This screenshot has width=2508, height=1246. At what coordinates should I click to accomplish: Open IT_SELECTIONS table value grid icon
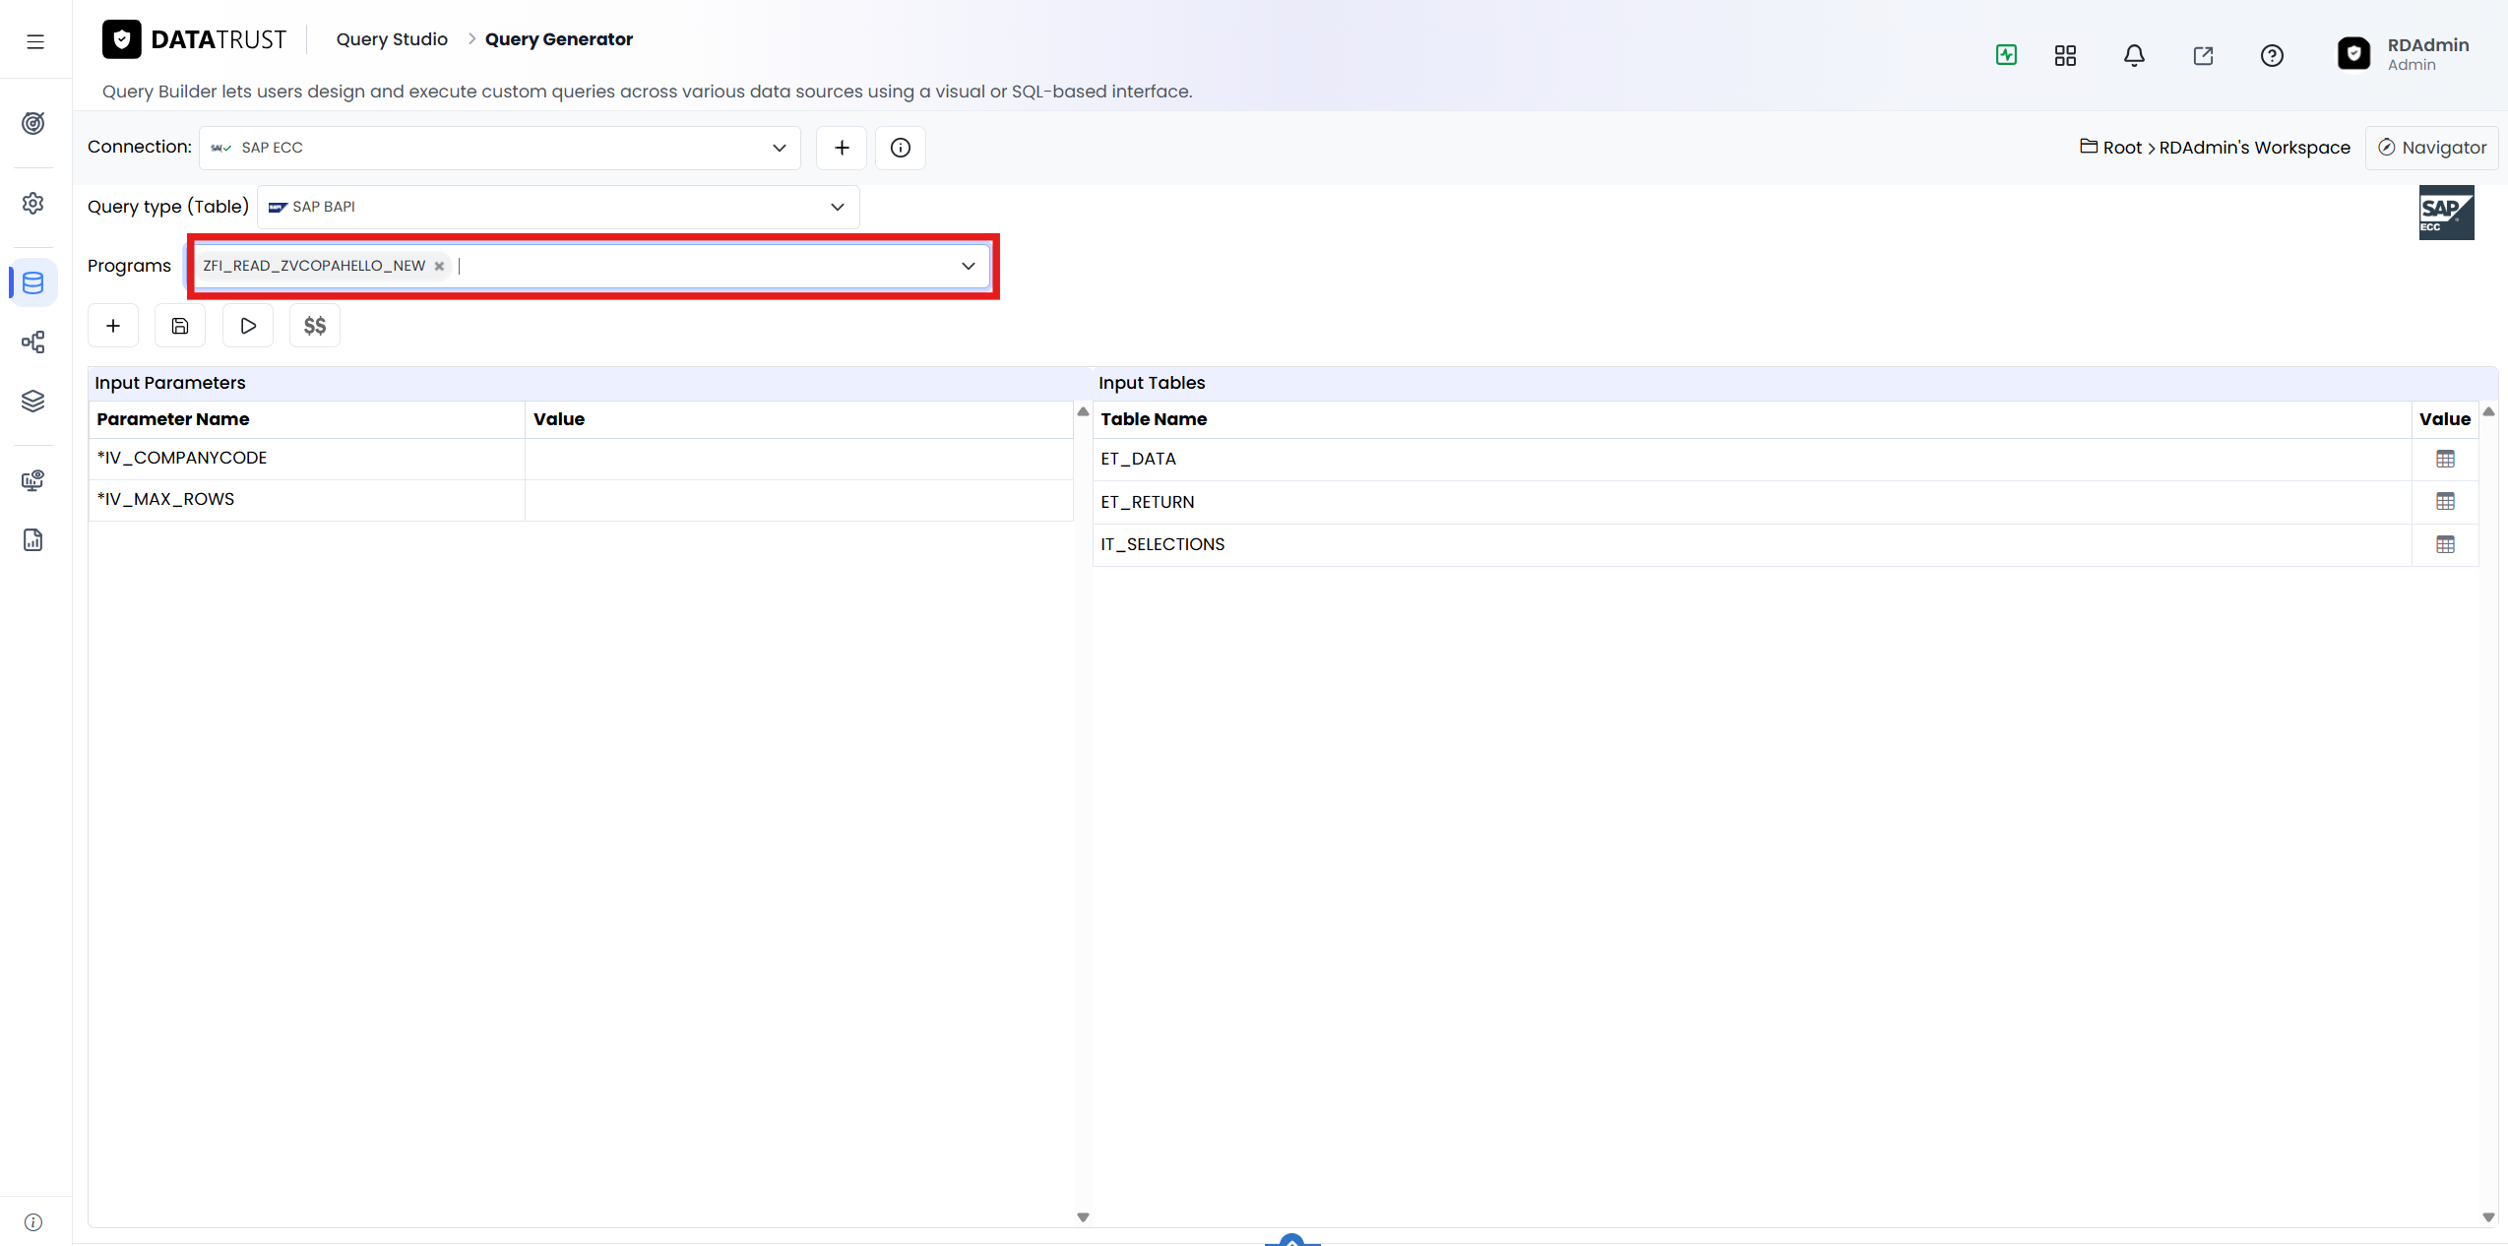(x=2445, y=544)
